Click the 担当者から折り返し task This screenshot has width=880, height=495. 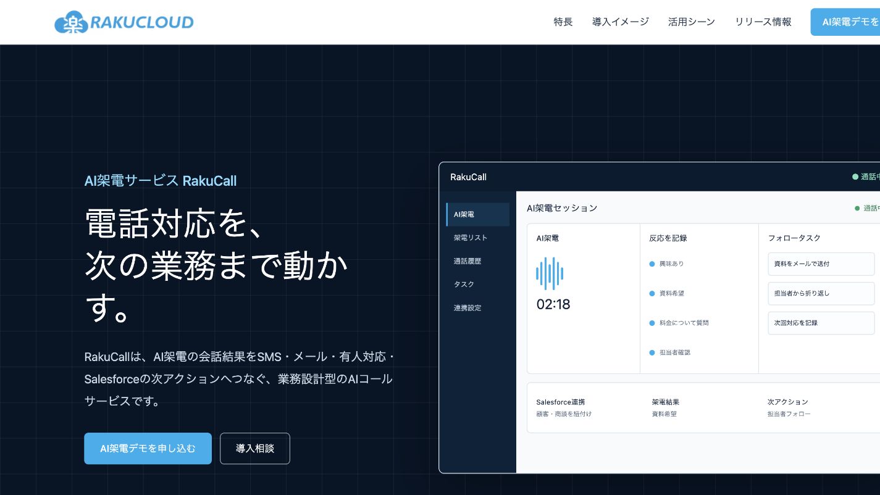(x=821, y=294)
